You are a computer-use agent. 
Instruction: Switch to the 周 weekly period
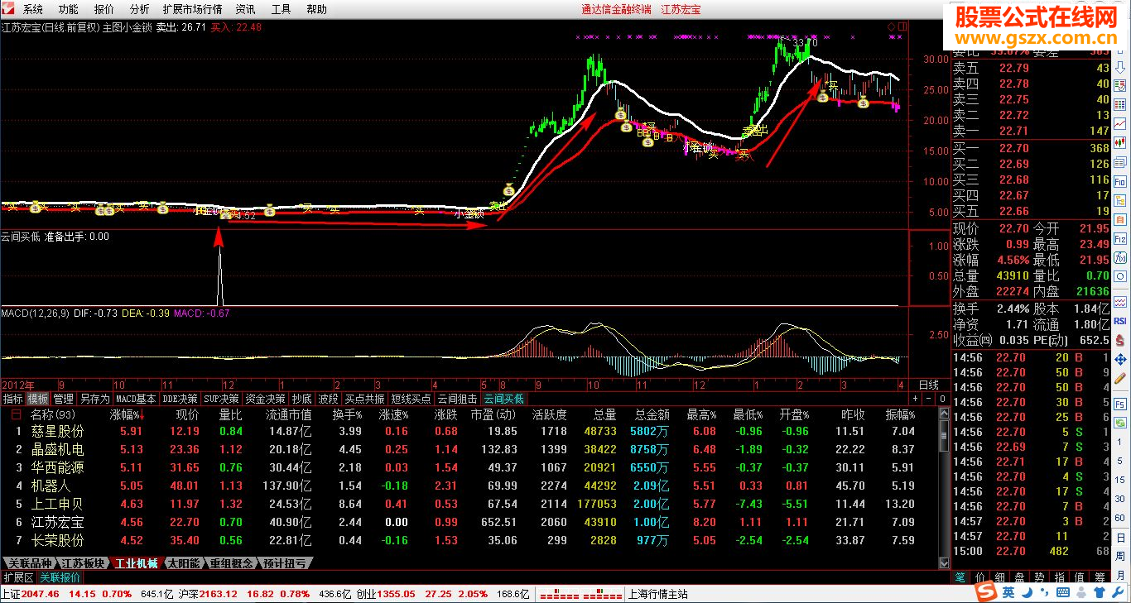pyautogui.click(x=1120, y=556)
